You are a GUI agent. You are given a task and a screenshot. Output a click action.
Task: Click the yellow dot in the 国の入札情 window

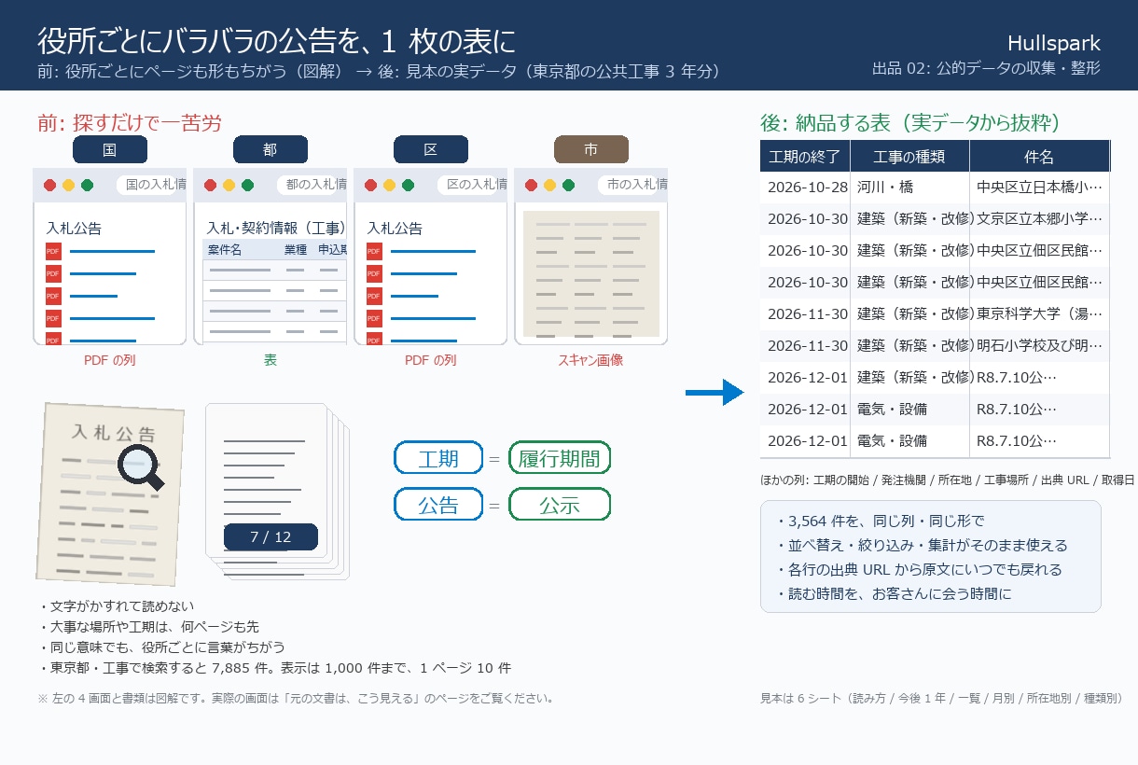69,186
